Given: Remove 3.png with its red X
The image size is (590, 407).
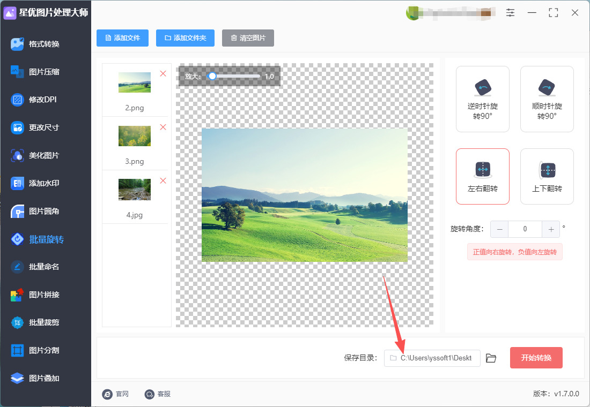Looking at the screenshot, I should (x=163, y=127).
